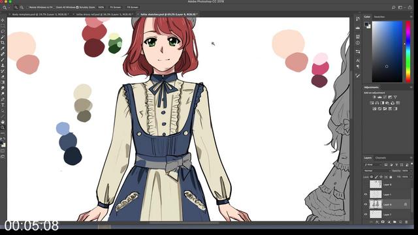Open the Fill slider dropdown arrow
The height and width of the screenshot is (235, 418).
(411, 177)
